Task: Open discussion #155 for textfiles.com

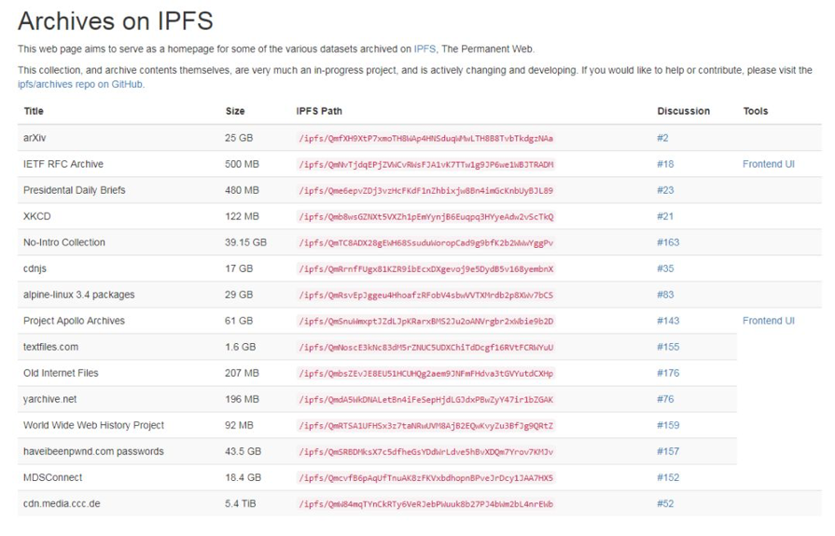Action: [x=668, y=347]
